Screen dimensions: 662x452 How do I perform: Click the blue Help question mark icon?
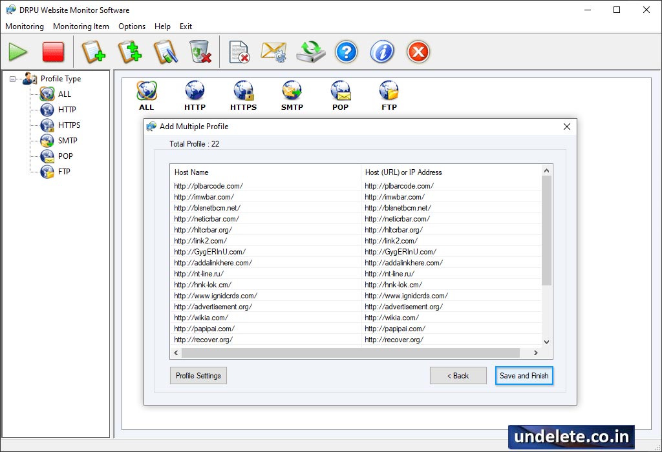coord(347,52)
